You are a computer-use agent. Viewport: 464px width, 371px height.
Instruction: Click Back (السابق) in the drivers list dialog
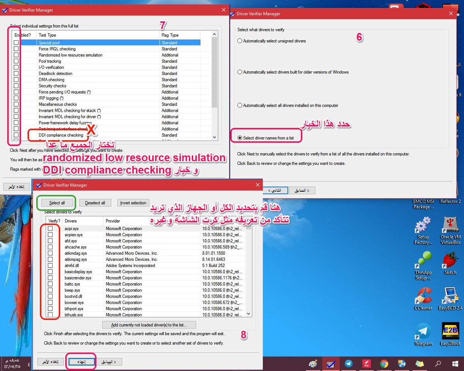109,362
